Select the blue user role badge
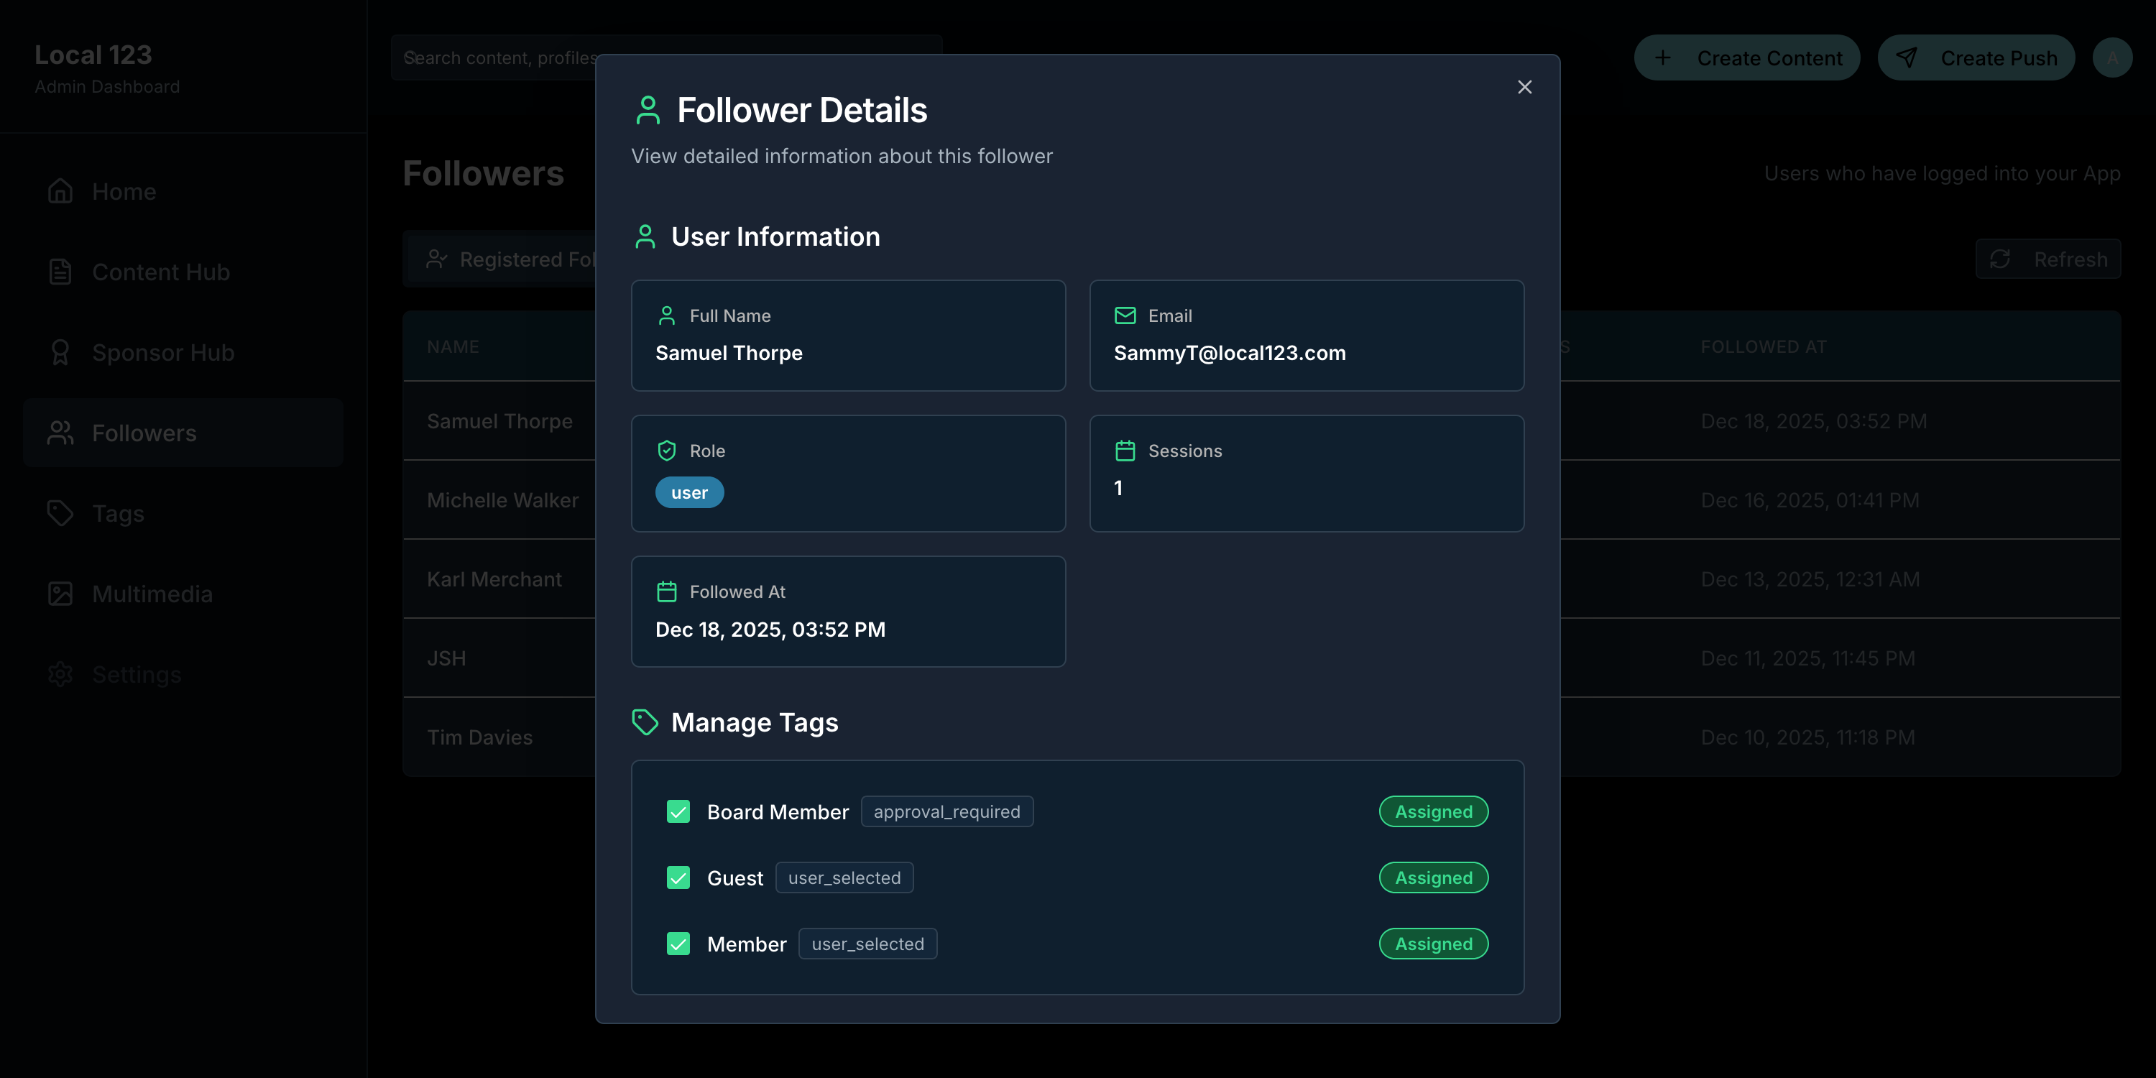2156x1078 pixels. (688, 492)
